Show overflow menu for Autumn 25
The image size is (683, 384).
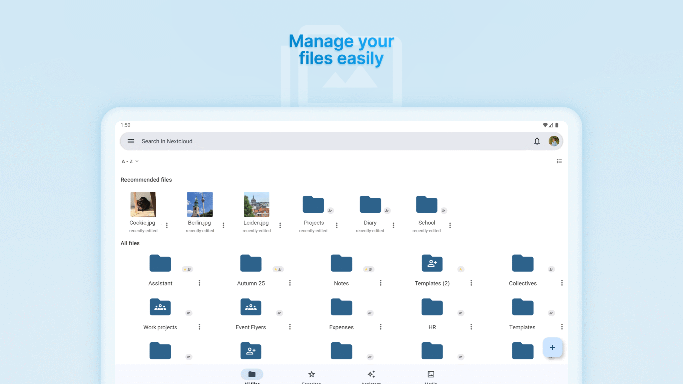(290, 283)
